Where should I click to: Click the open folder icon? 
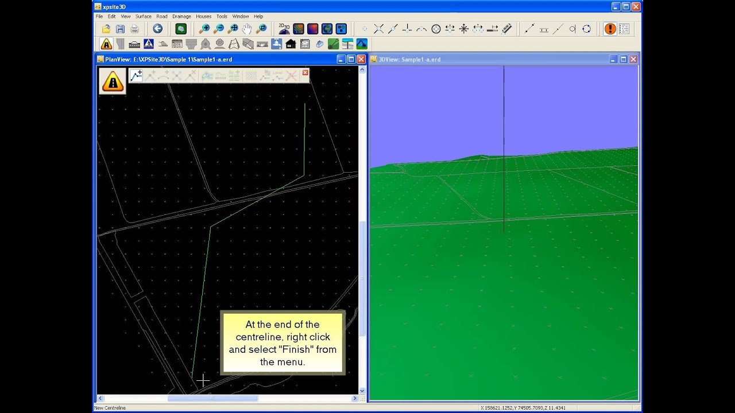coord(106,29)
